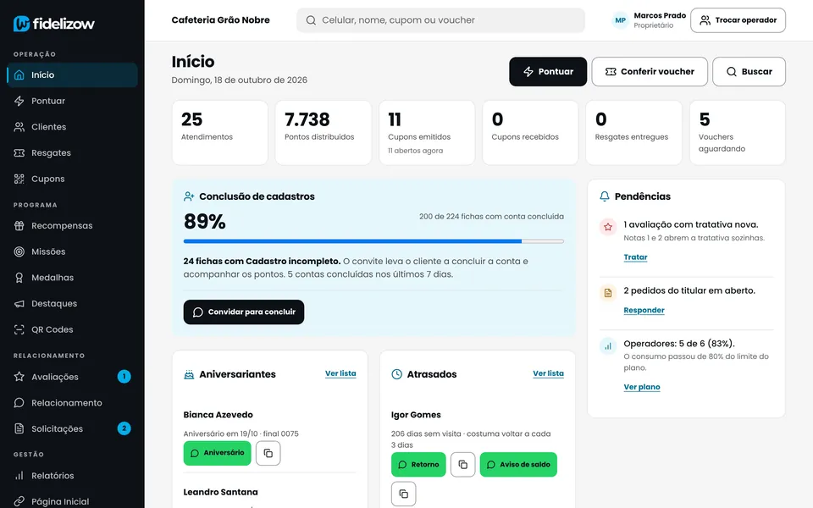Click the Conferir voucher button
Screen dimensions: 813x508
650,71
